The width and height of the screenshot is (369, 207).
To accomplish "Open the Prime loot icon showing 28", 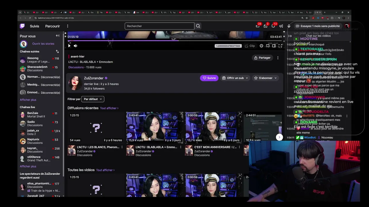I will click(x=258, y=26).
